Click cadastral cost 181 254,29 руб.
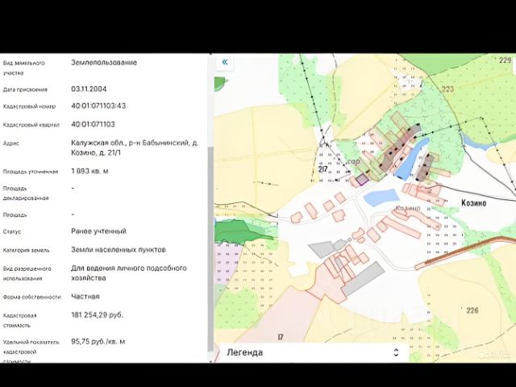The image size is (516, 387). (x=97, y=315)
